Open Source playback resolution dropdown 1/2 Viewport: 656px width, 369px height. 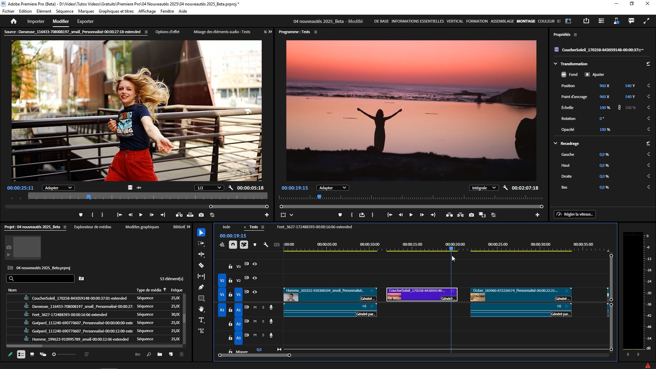(x=209, y=188)
